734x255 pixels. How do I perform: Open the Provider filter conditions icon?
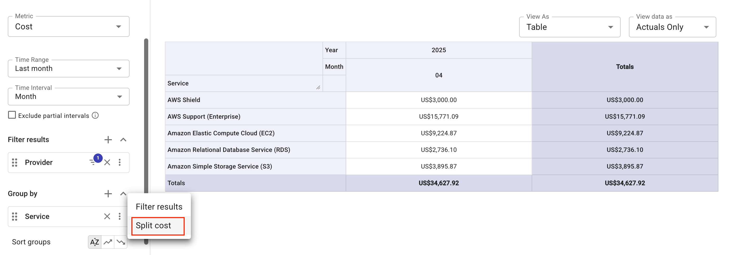93,162
